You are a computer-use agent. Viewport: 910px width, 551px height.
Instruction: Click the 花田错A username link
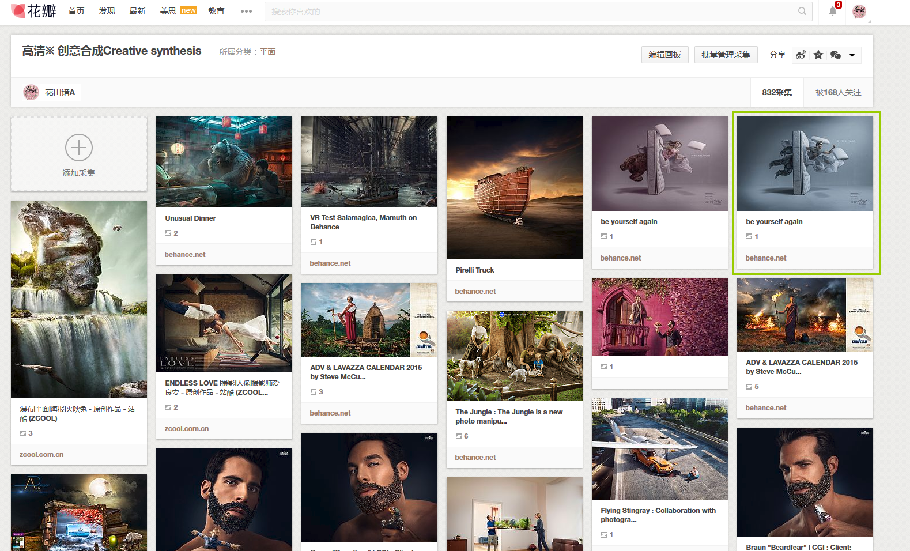click(x=60, y=92)
